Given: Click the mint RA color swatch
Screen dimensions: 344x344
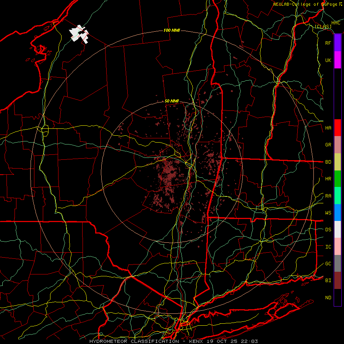Looking at the screenshot, I should click(x=338, y=196).
